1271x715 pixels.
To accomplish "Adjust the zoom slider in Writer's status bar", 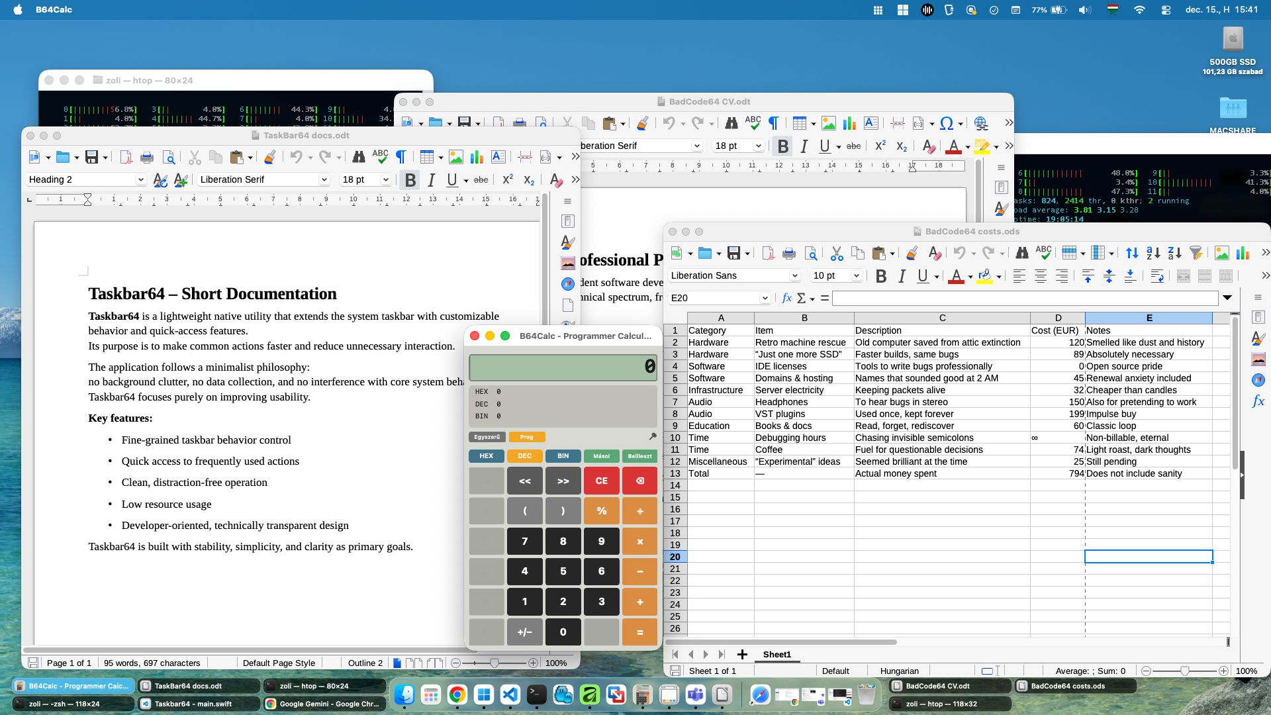I will click(x=494, y=663).
